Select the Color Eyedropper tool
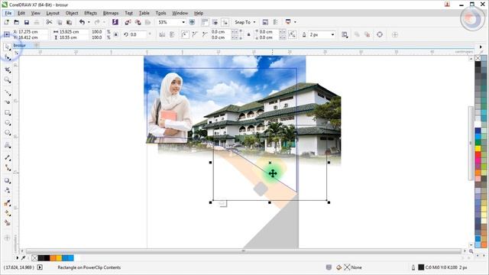This screenshot has height=275, width=489. (x=8, y=203)
